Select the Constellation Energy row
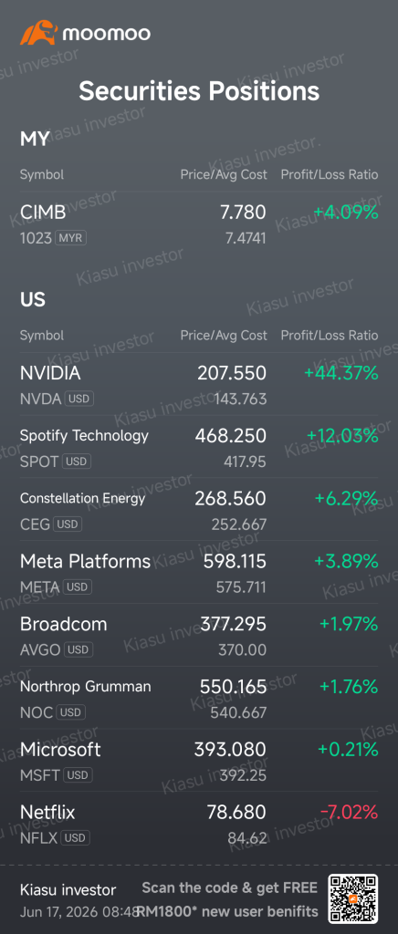This screenshot has width=398, height=934. coord(199,510)
